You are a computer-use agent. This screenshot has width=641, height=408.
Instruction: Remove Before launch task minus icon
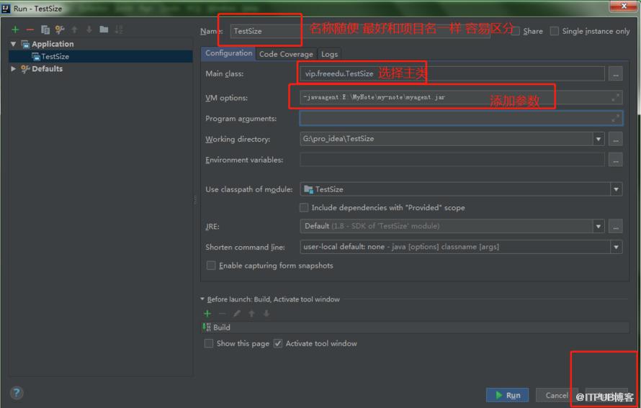click(223, 313)
